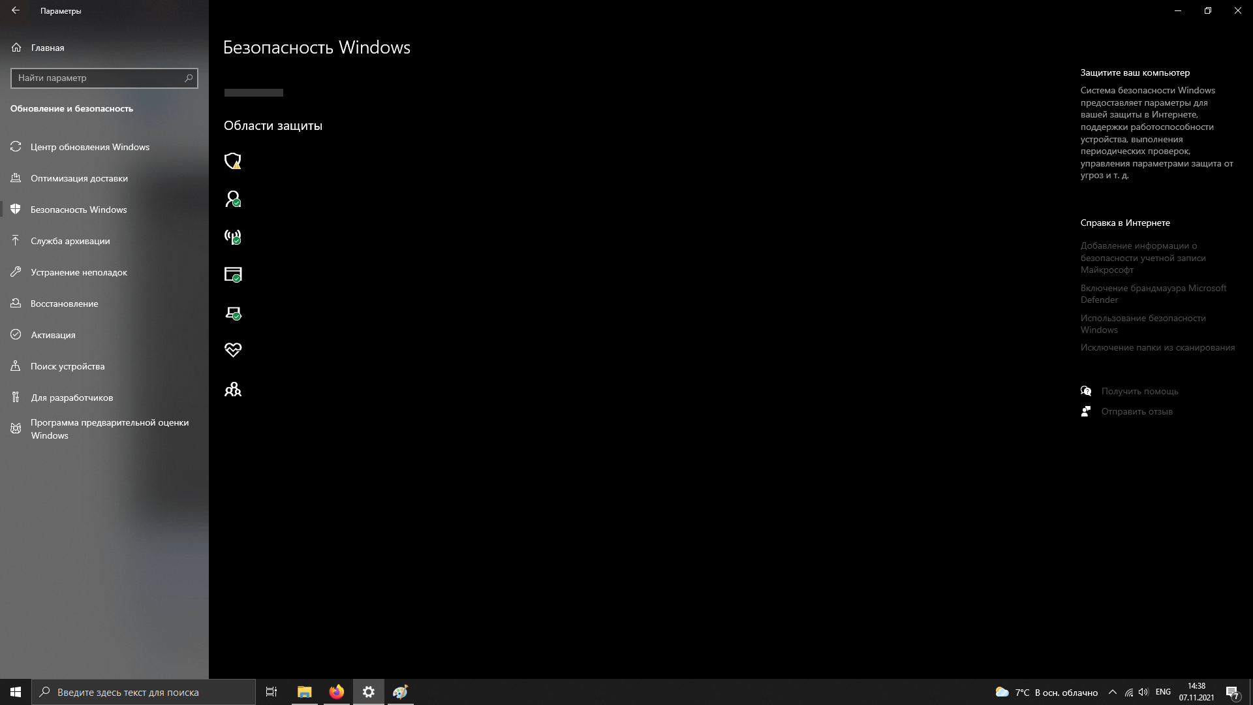The image size is (1253, 705).
Task: Open Virus and threat protection shield icon
Action: point(233,161)
